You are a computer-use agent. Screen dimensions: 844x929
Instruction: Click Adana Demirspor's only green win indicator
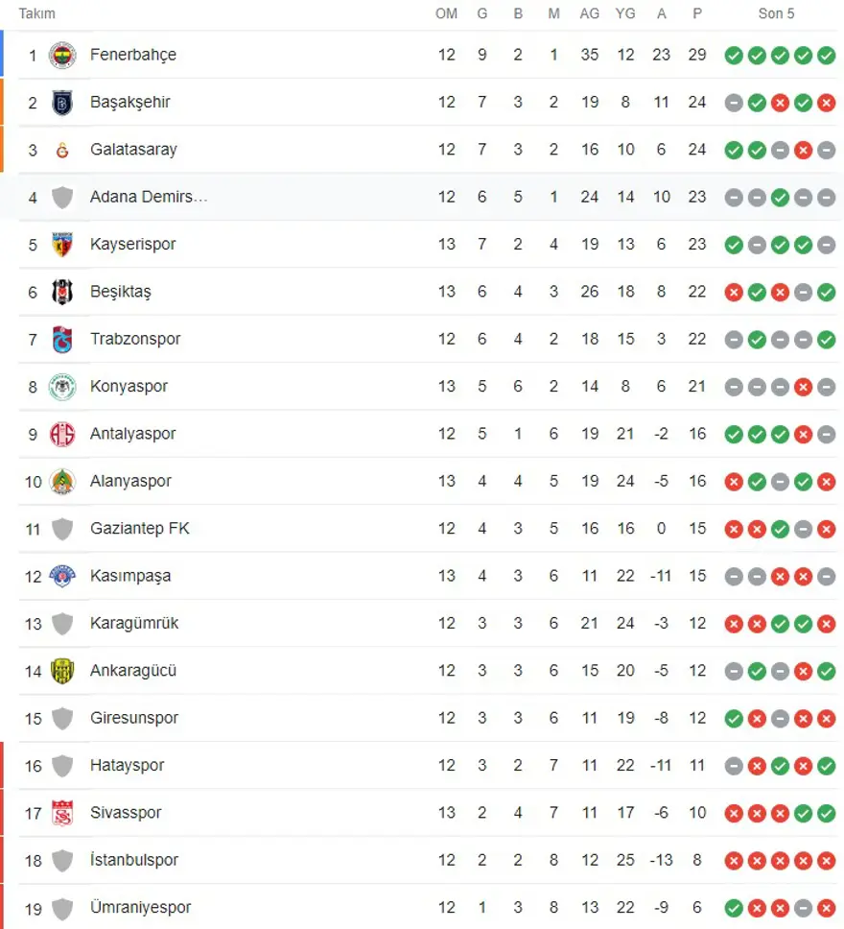[x=781, y=197]
